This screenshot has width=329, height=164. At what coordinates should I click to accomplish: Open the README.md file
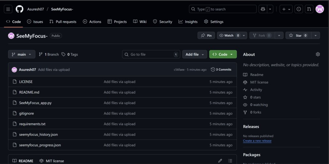[29, 92]
